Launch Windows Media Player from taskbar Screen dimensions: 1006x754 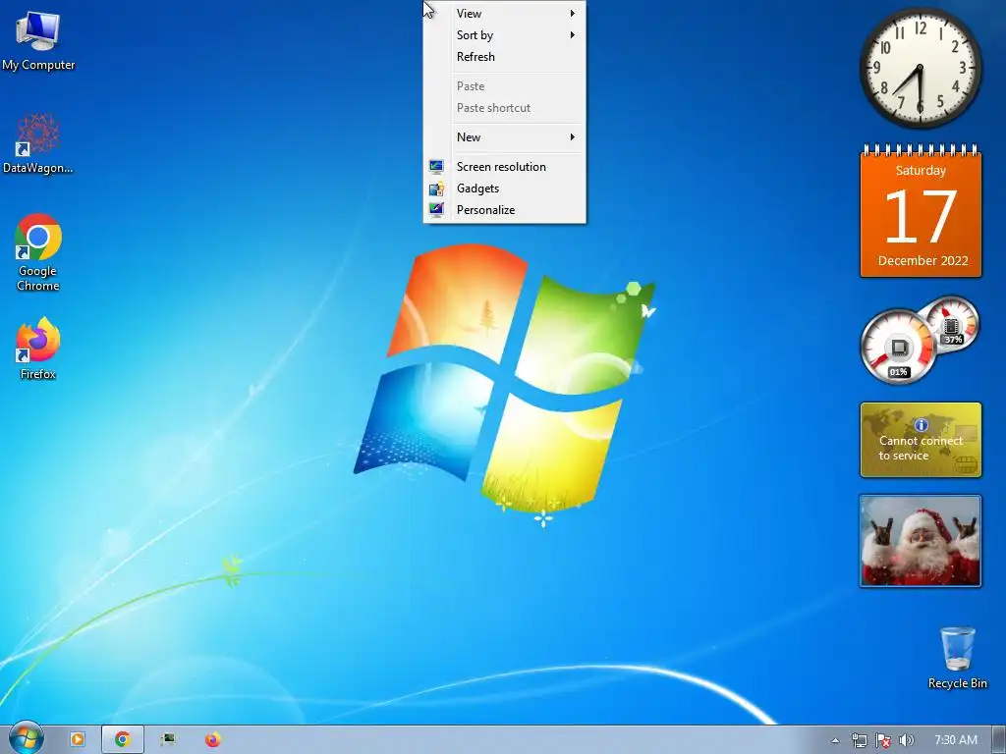pos(77,739)
